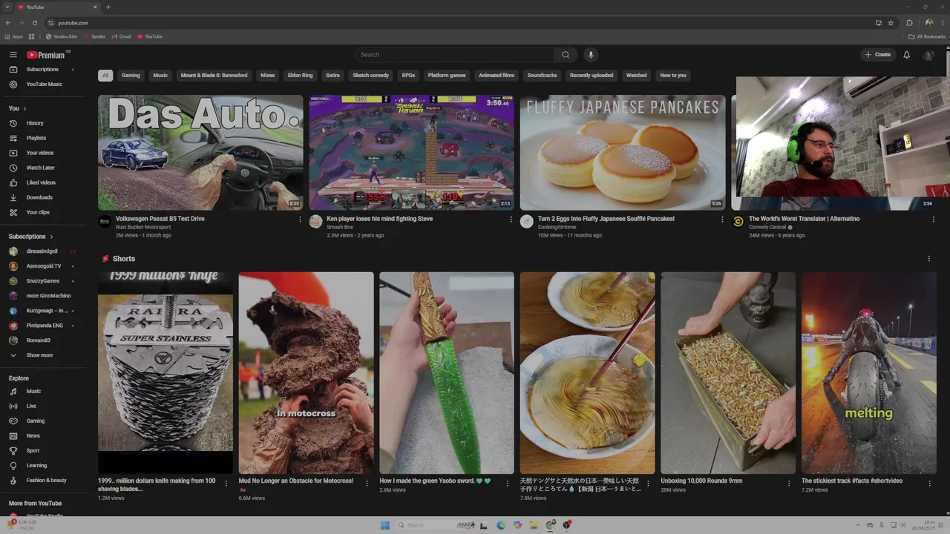Image resolution: width=950 pixels, height=534 pixels.
Task: Open Subscriptions at sidebar top
Action: (x=42, y=70)
